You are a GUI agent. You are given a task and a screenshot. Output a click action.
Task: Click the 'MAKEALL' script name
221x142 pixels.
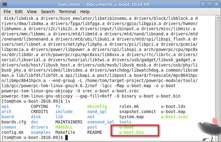click(64, 127)
